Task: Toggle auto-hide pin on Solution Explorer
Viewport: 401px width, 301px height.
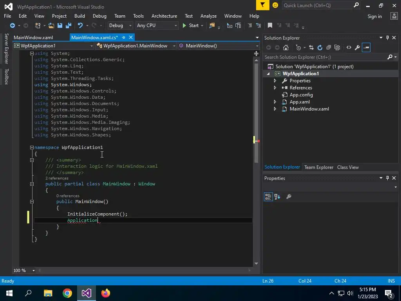Action: [387, 38]
